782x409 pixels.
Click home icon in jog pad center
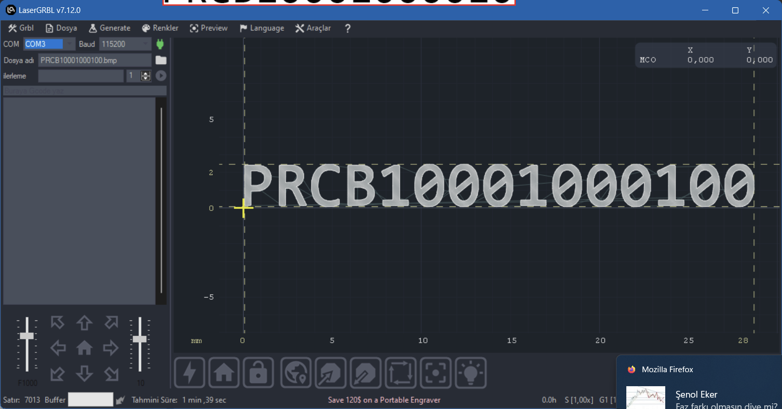point(84,348)
